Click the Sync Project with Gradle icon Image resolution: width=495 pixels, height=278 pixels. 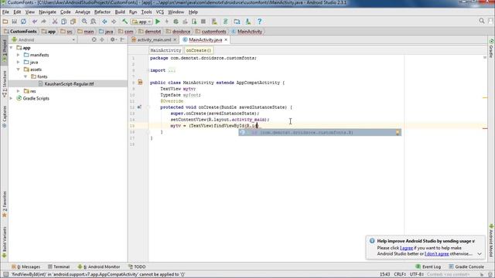(x=225, y=22)
